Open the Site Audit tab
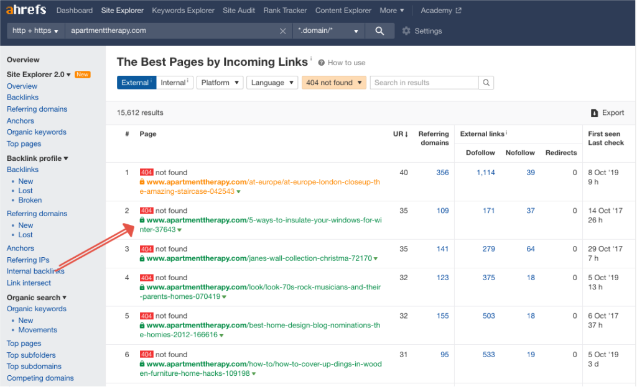This screenshot has height=387, width=637. (239, 11)
